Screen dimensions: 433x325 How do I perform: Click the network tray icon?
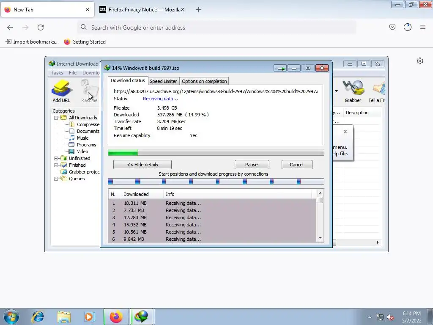(380, 317)
